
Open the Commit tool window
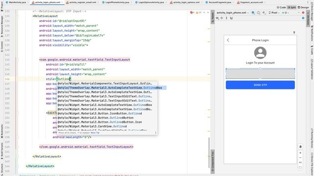(2, 46)
